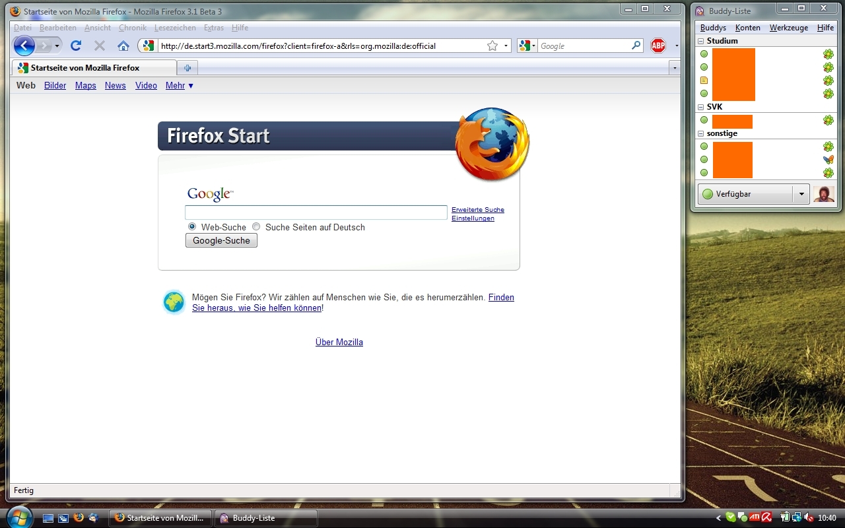
Task: Open search engine selector dropdown
Action: (527, 46)
